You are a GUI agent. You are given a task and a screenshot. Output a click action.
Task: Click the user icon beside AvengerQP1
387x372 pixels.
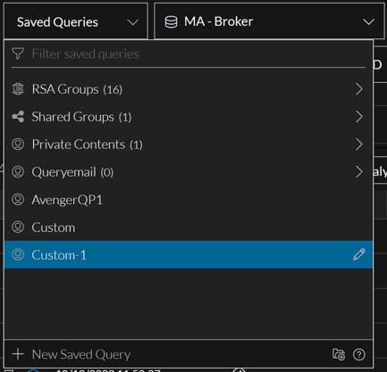pyautogui.click(x=18, y=200)
